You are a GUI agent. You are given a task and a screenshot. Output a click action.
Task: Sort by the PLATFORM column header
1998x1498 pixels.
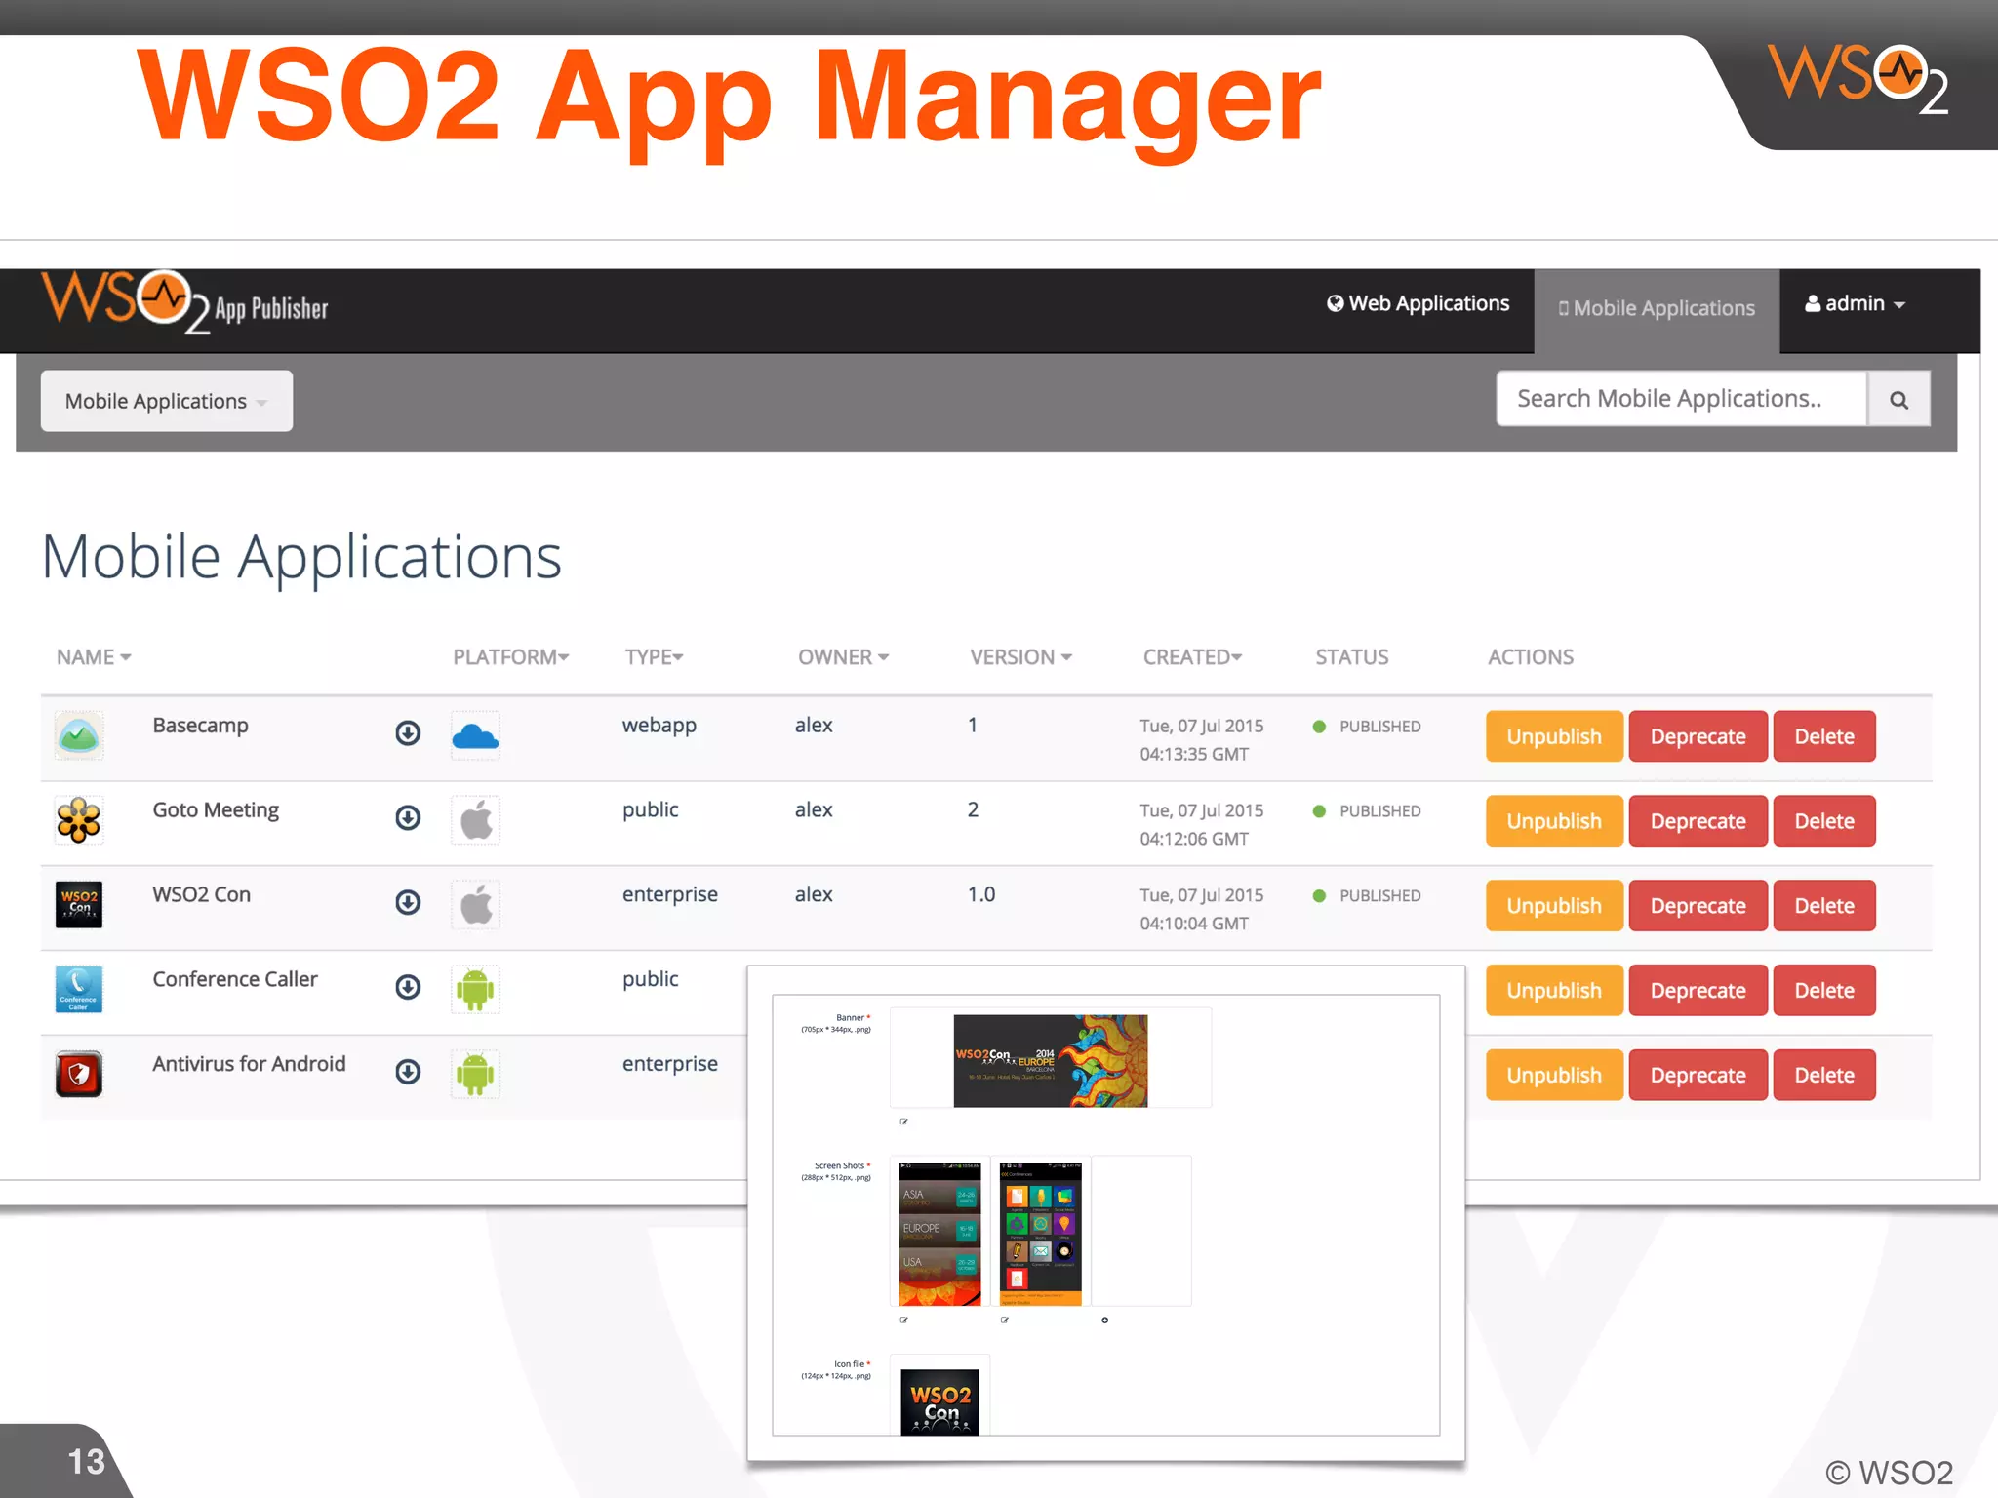point(510,657)
